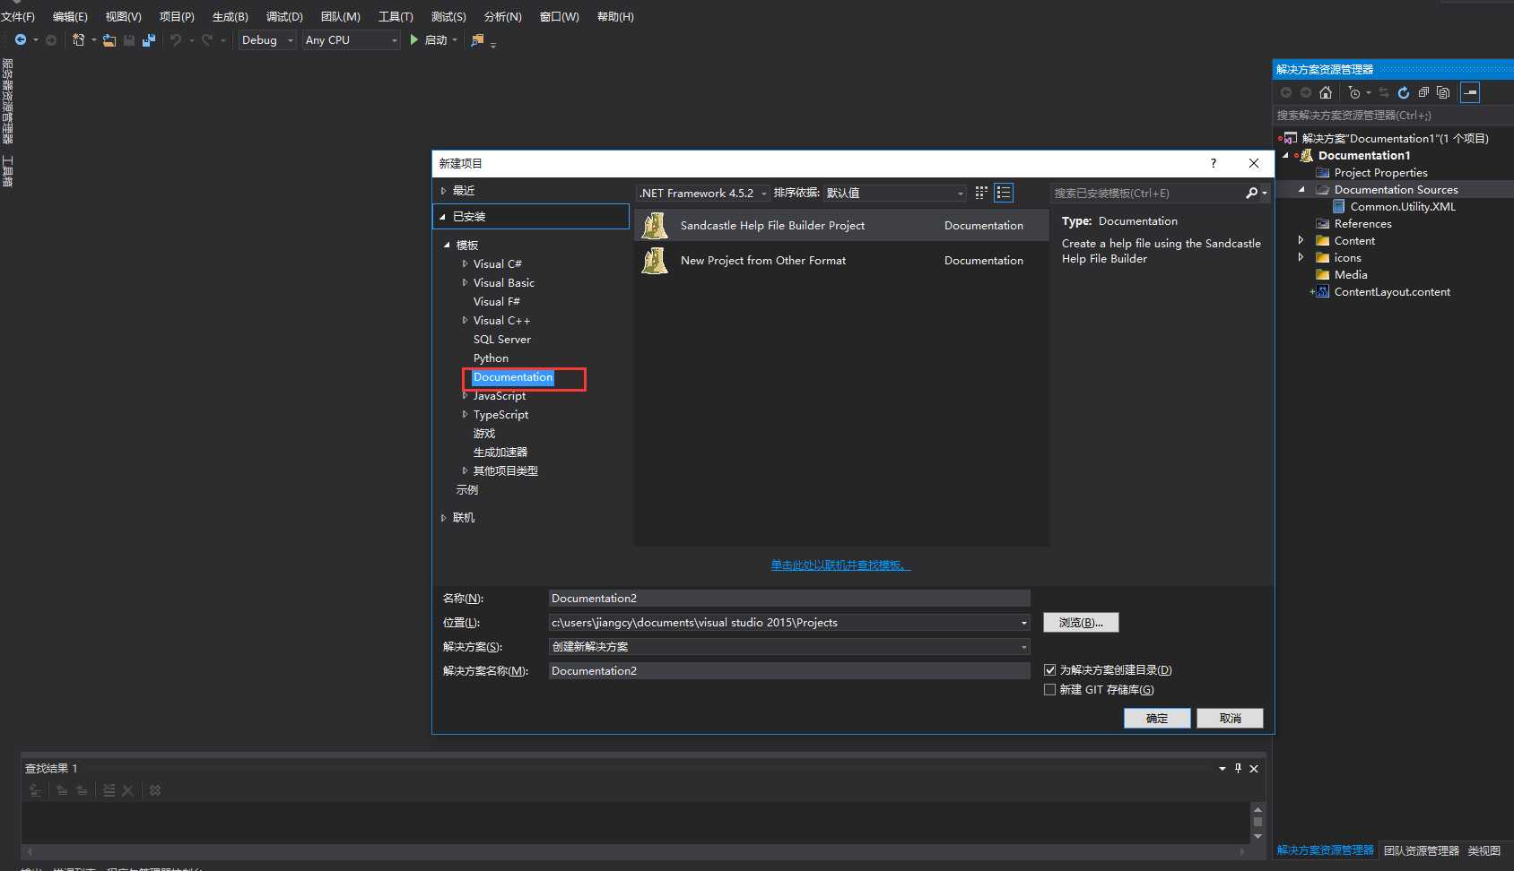Expand the icons folder in Solution Explorer
Image resolution: width=1514 pixels, height=871 pixels.
coord(1301,257)
